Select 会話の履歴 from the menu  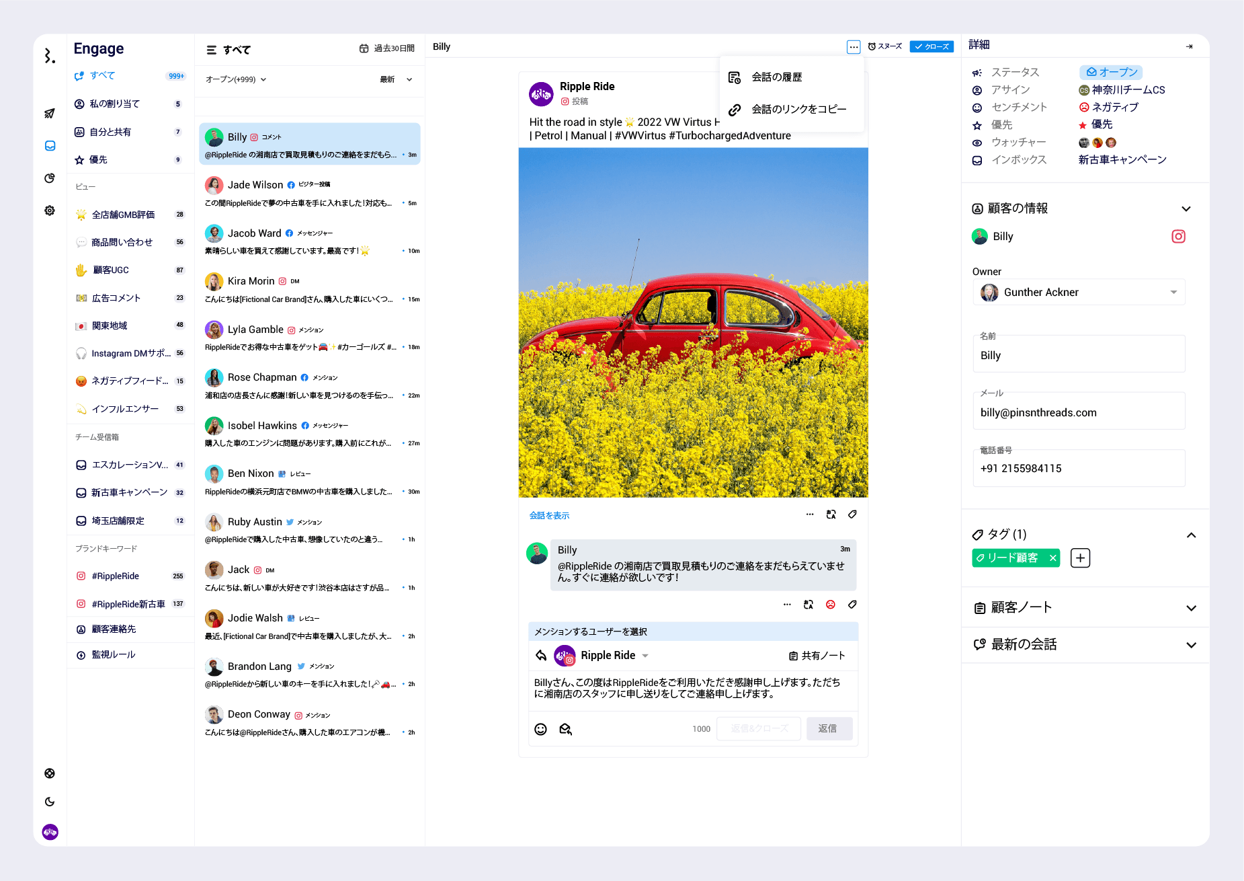click(776, 77)
